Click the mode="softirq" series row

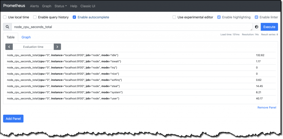(141, 80)
